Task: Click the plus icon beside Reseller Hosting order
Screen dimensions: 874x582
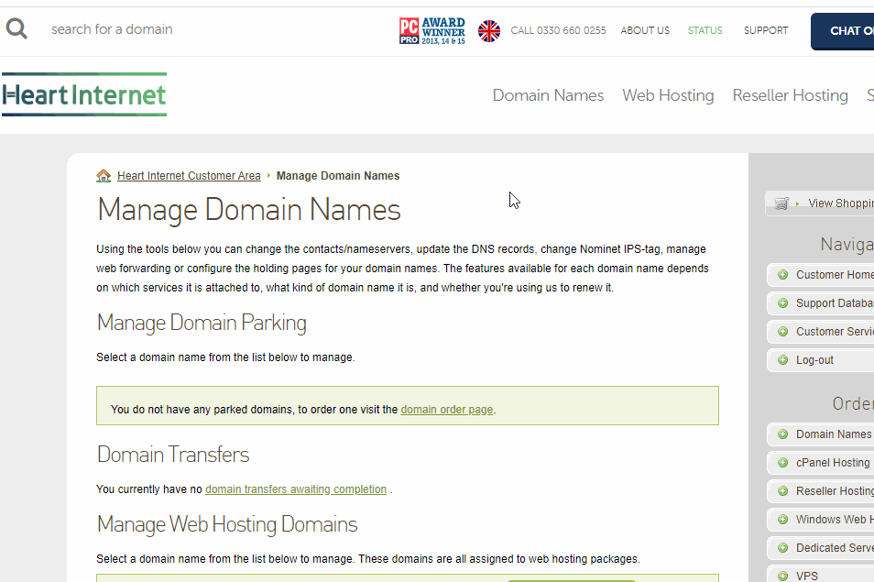Action: [x=782, y=491]
